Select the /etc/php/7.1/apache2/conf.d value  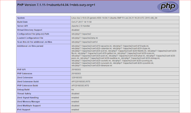click(84, 42)
